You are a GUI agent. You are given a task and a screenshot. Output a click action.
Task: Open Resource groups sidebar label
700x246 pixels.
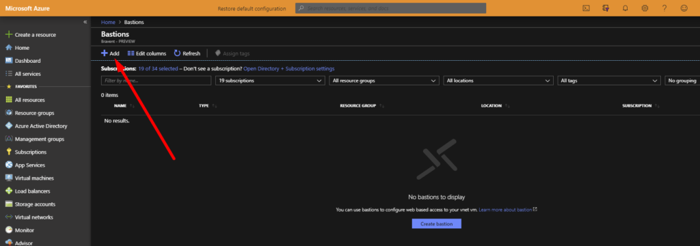[34, 113]
